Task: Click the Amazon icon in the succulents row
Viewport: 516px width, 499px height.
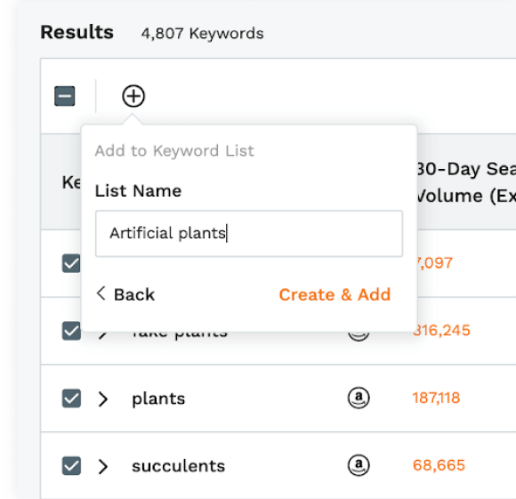Action: [359, 465]
